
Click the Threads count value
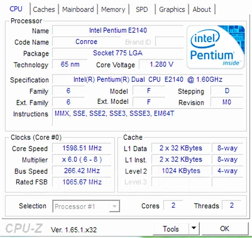click(x=232, y=205)
